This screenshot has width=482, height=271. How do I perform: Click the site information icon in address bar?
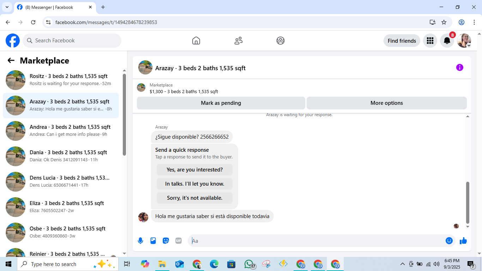pos(48,22)
